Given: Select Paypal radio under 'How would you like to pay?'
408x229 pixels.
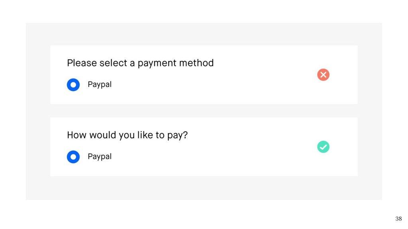Looking at the screenshot, I should 73,157.
